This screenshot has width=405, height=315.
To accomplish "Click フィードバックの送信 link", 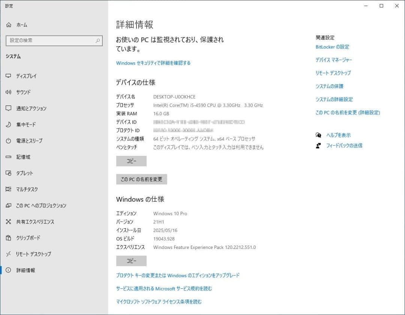I will (x=343, y=145).
